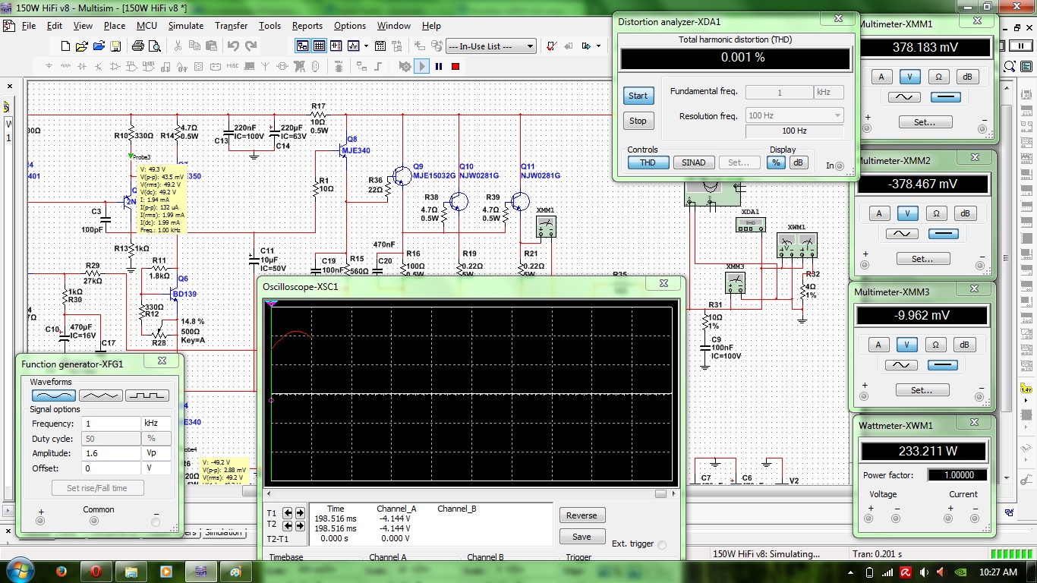Click the New design icon in the toolbar

tap(65, 46)
